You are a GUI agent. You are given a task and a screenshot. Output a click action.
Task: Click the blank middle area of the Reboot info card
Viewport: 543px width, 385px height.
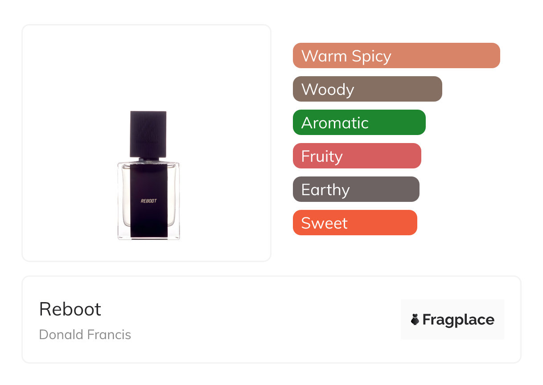point(267,319)
